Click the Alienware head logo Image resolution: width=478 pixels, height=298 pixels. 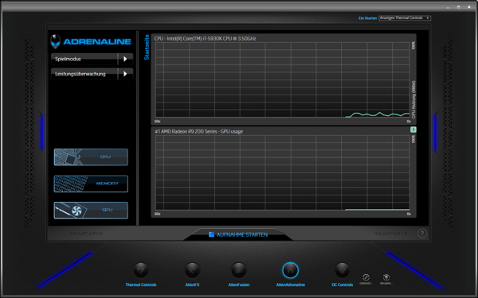[56, 41]
